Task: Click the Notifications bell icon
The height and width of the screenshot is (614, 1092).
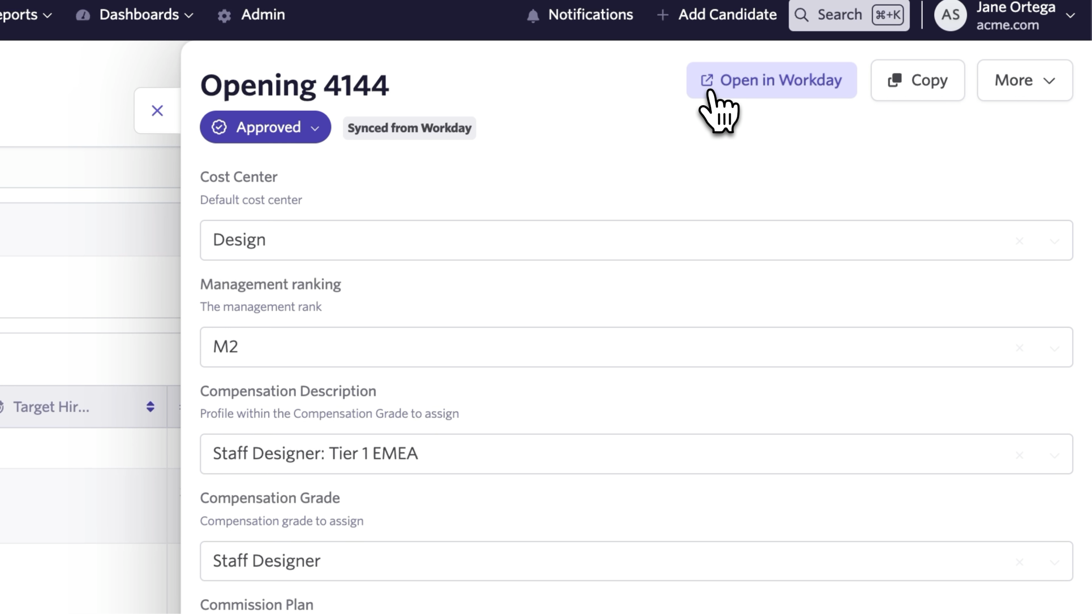Action: point(532,16)
